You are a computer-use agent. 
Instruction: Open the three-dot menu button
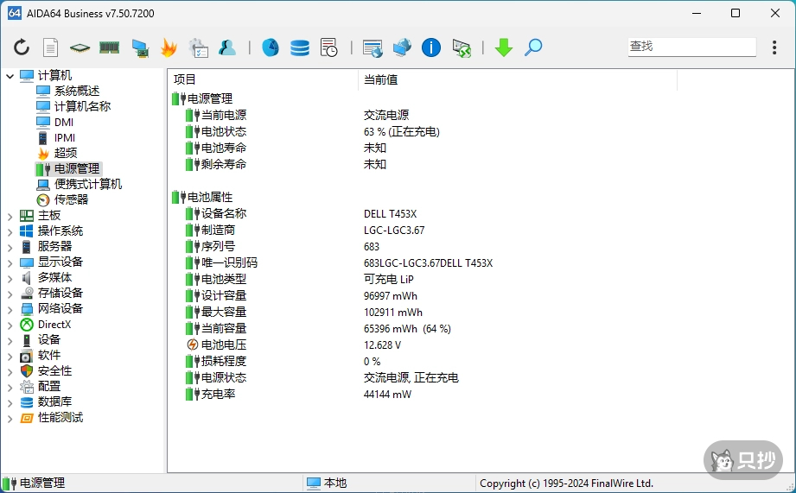click(774, 47)
